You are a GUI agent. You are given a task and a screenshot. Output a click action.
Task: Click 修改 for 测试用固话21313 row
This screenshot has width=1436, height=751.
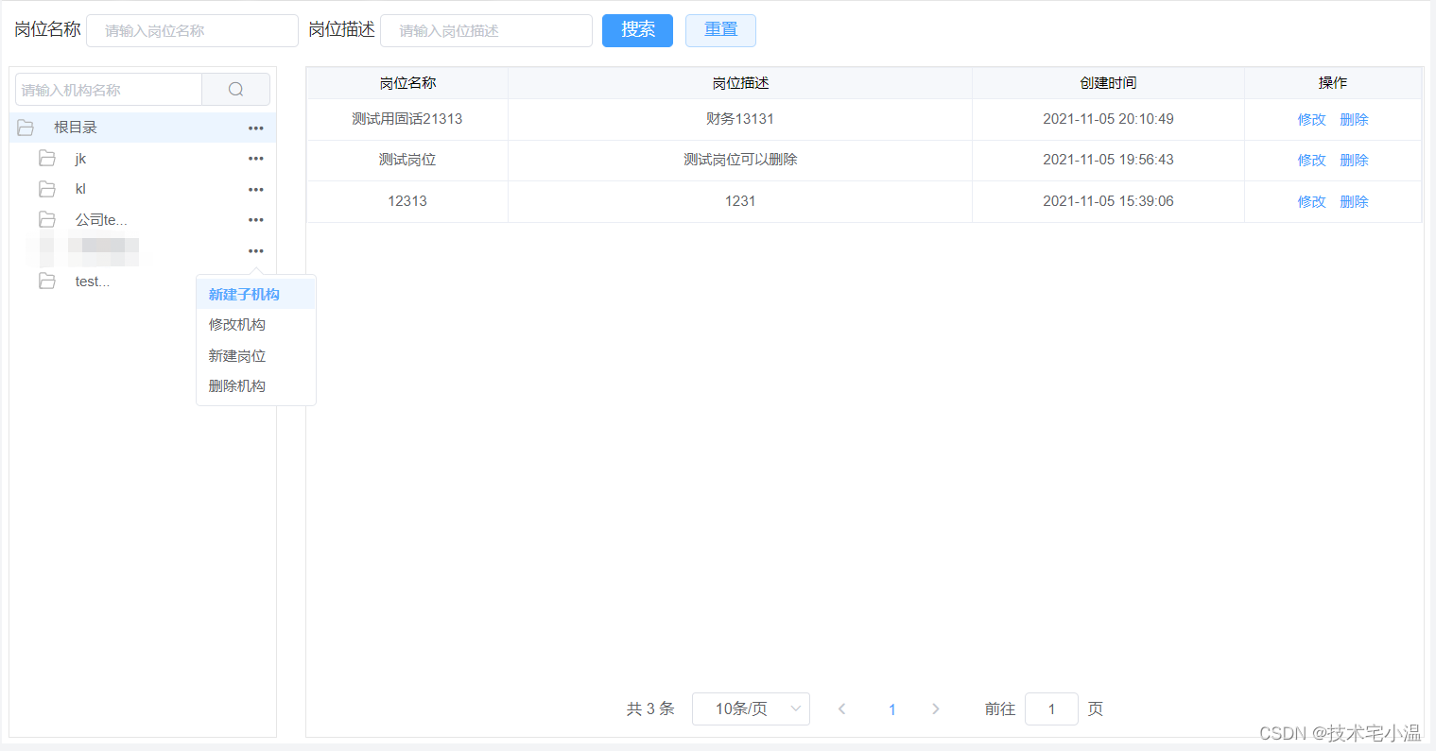coord(1311,120)
